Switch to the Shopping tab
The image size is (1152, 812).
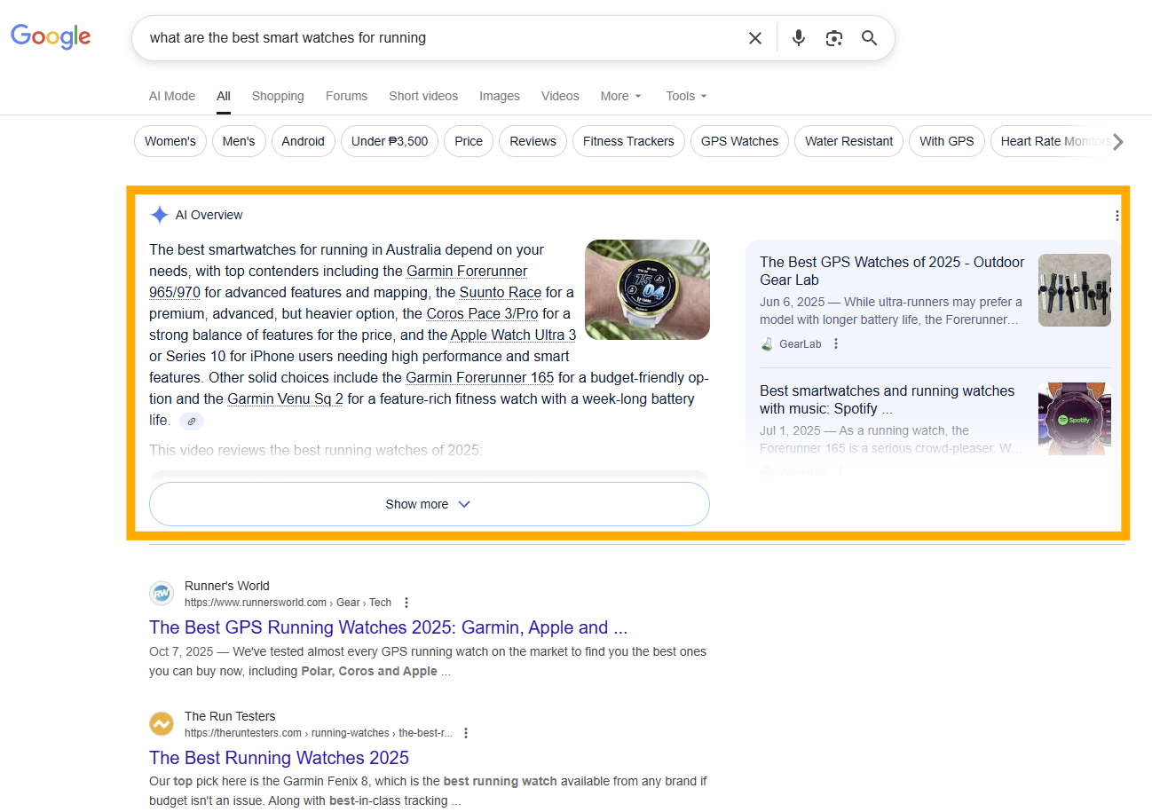tap(278, 96)
